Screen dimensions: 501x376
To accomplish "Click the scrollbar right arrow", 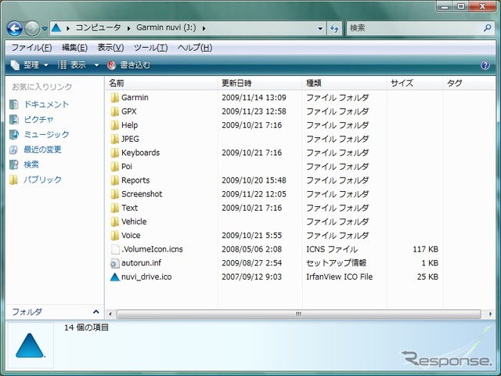I will pos(490,314).
